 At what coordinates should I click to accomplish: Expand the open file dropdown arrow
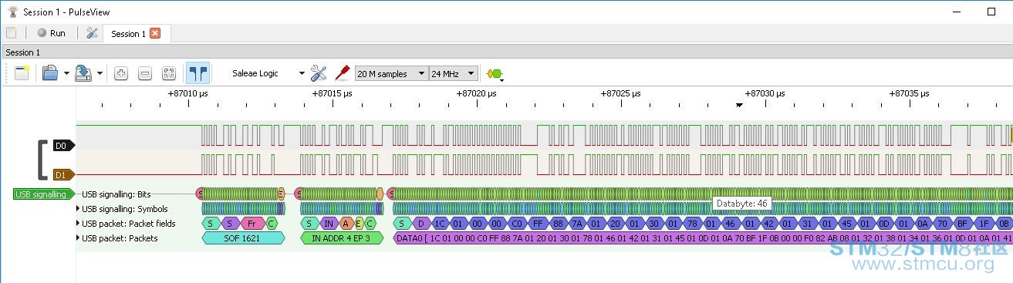click(x=66, y=74)
